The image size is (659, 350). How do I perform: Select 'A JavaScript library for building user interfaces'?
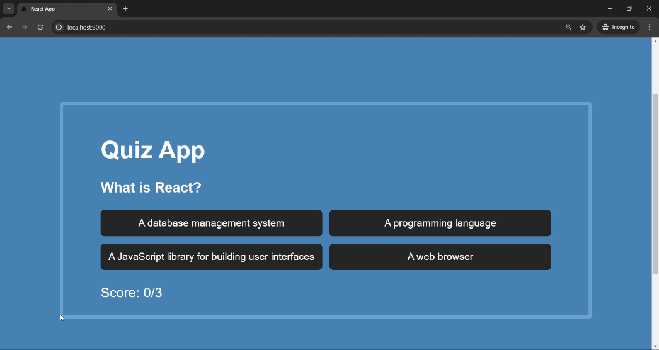[212, 257]
